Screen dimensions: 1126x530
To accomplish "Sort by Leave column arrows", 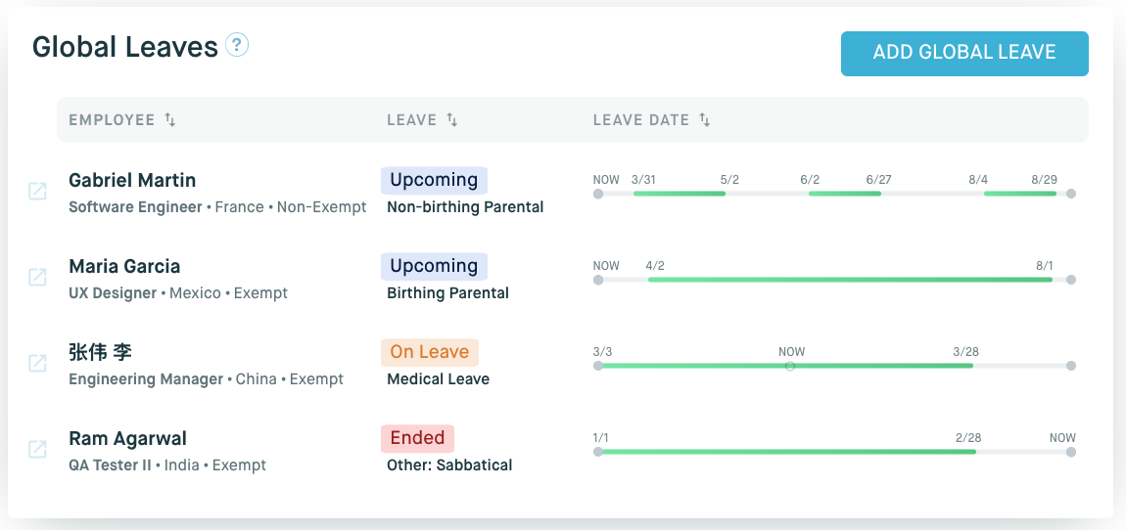I will click(452, 120).
